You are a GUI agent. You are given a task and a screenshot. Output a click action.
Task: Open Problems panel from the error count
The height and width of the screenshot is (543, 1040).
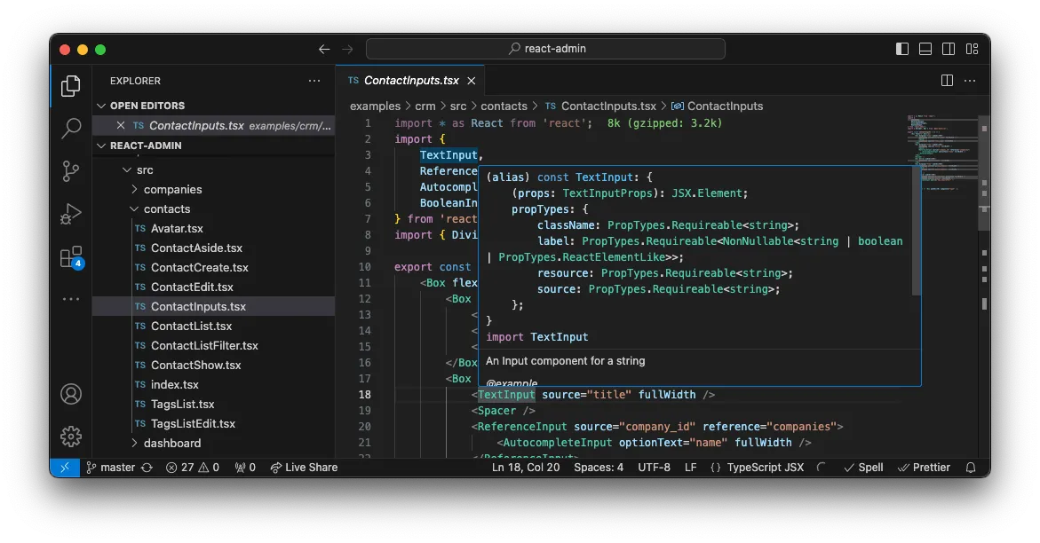point(192,467)
